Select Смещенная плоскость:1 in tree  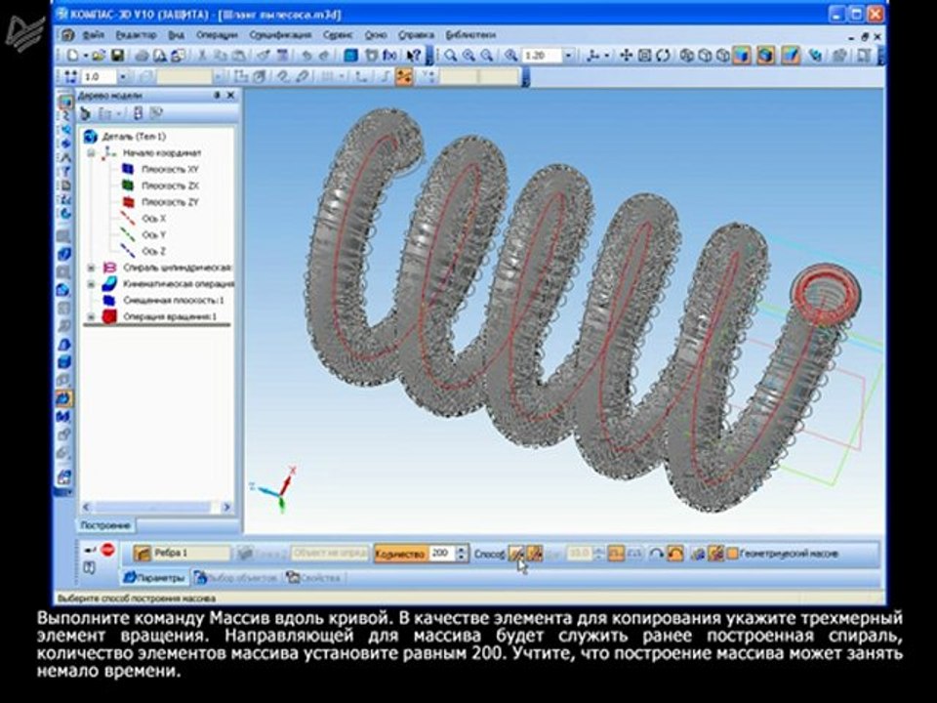point(174,300)
